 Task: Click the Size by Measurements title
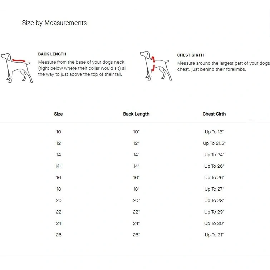(54, 23)
